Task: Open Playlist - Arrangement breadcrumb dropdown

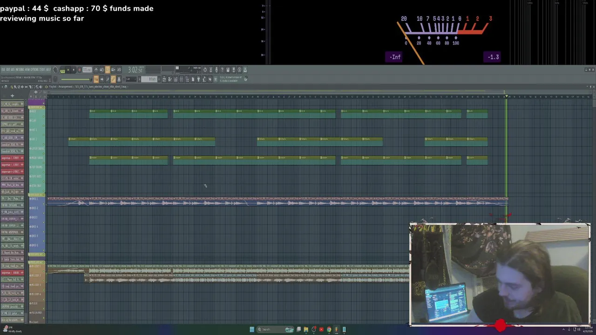Action: tap(60, 87)
